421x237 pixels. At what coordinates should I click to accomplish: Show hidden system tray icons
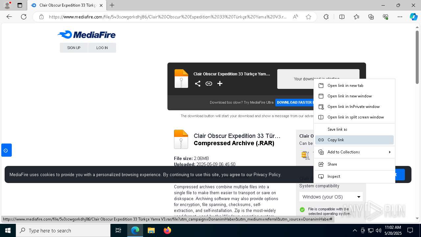(x=355, y=230)
